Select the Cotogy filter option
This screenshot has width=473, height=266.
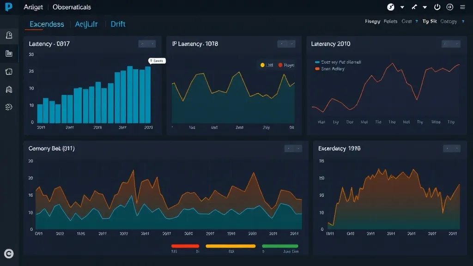(x=449, y=21)
